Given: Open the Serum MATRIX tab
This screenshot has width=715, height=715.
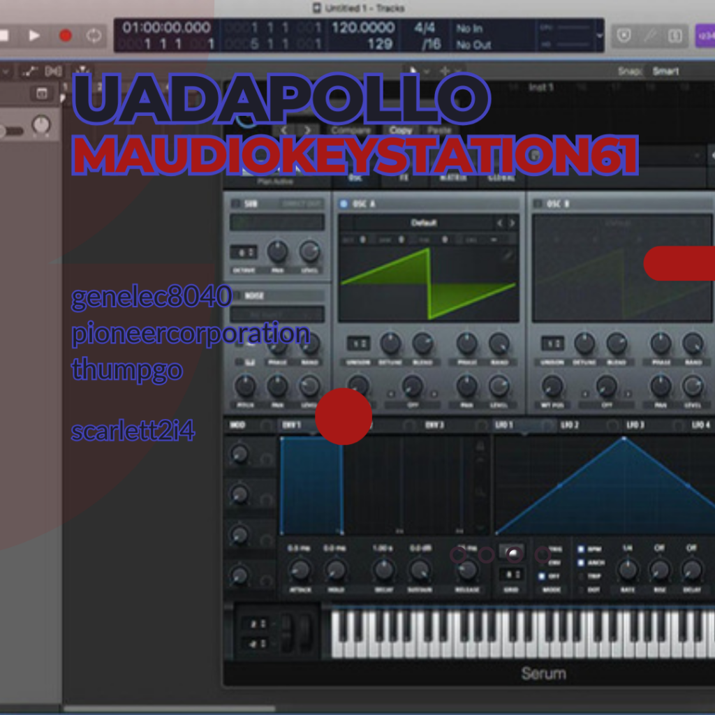Looking at the screenshot, I should tap(453, 178).
